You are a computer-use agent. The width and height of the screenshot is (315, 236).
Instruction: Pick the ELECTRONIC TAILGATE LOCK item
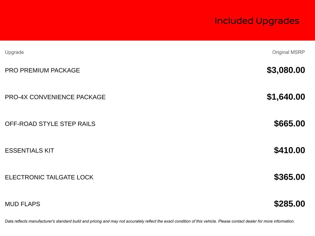pyautogui.click(x=49, y=177)
